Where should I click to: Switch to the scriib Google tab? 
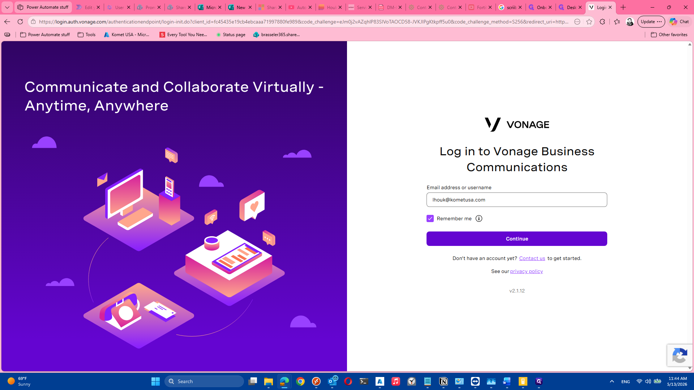click(x=510, y=7)
